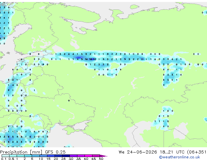This screenshot has width=207, height=160.
Task: Click the '11' precipitation value on the map
Action: click(142, 59)
